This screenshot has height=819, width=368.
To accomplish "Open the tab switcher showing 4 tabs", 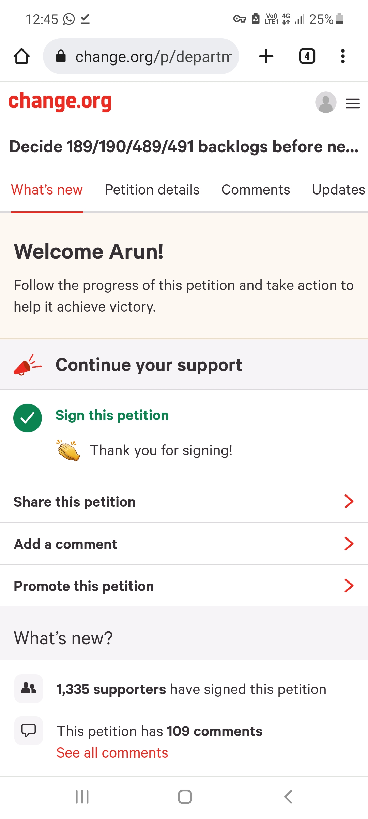I will click(x=307, y=56).
